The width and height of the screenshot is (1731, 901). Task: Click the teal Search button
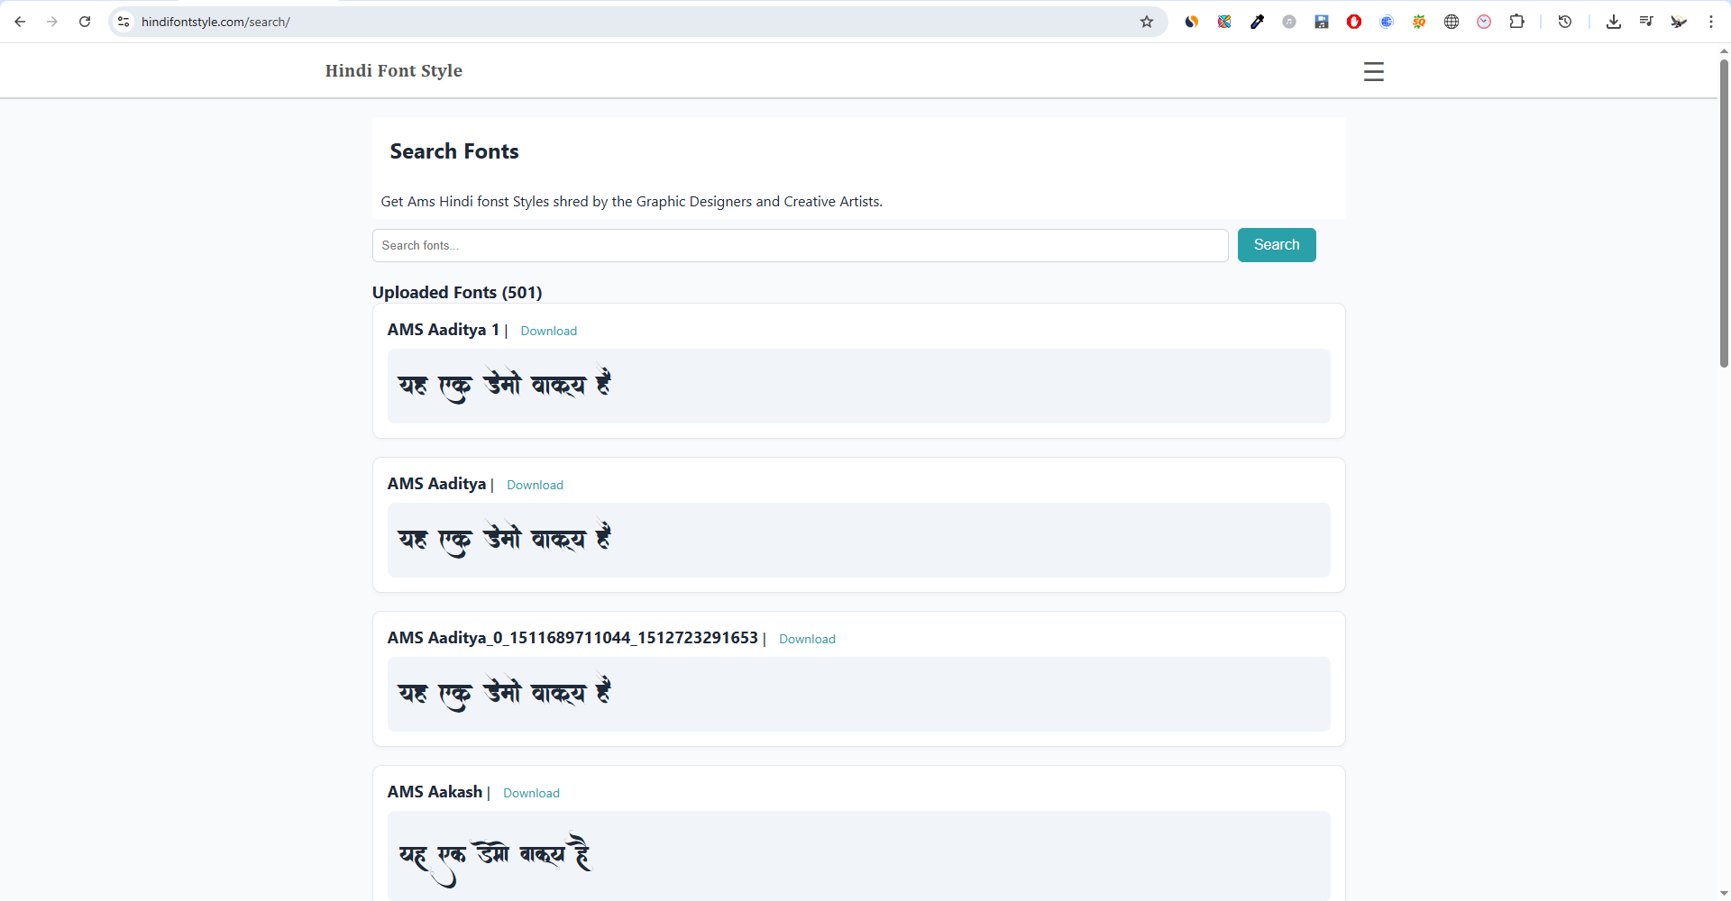click(x=1277, y=245)
